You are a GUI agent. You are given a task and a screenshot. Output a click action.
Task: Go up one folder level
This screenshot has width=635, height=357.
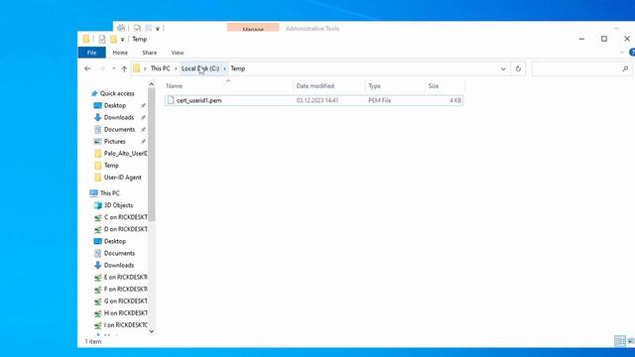click(x=124, y=68)
